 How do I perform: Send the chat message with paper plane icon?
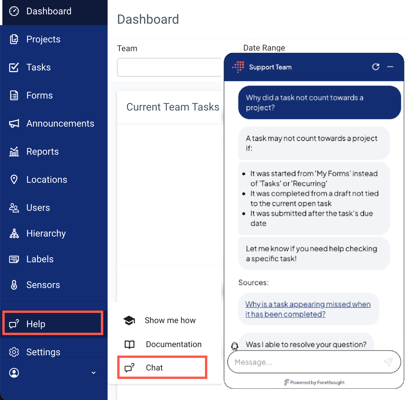coord(388,362)
